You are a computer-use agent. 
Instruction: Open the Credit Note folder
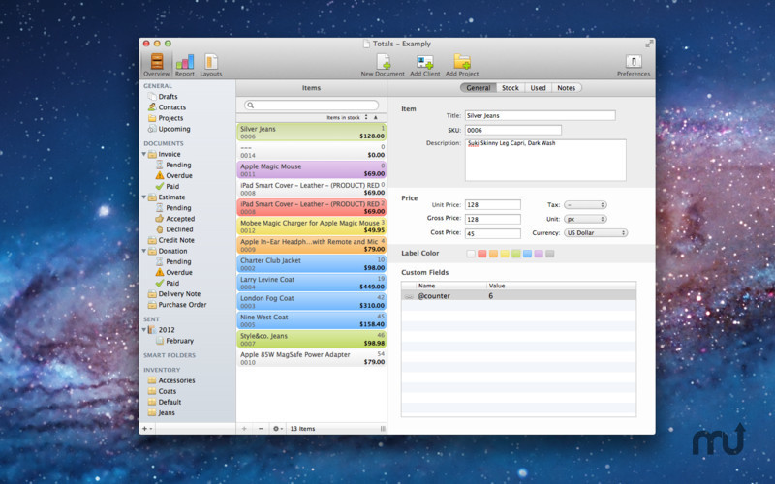tap(171, 240)
